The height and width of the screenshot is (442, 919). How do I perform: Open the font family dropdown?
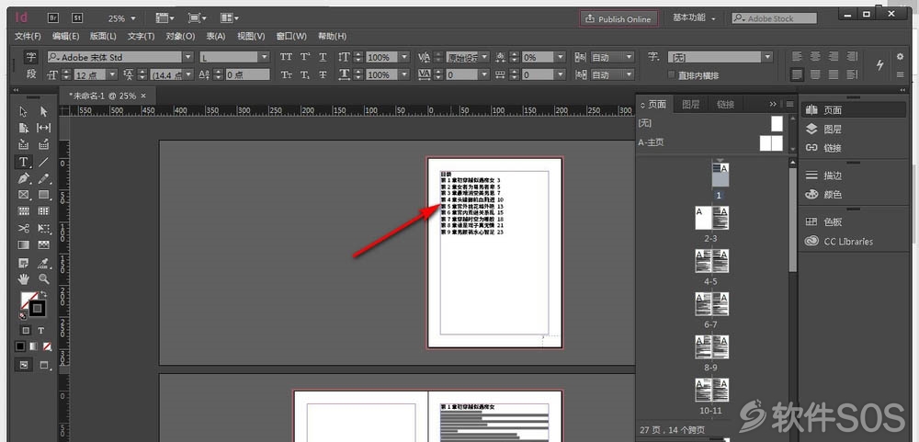point(188,57)
